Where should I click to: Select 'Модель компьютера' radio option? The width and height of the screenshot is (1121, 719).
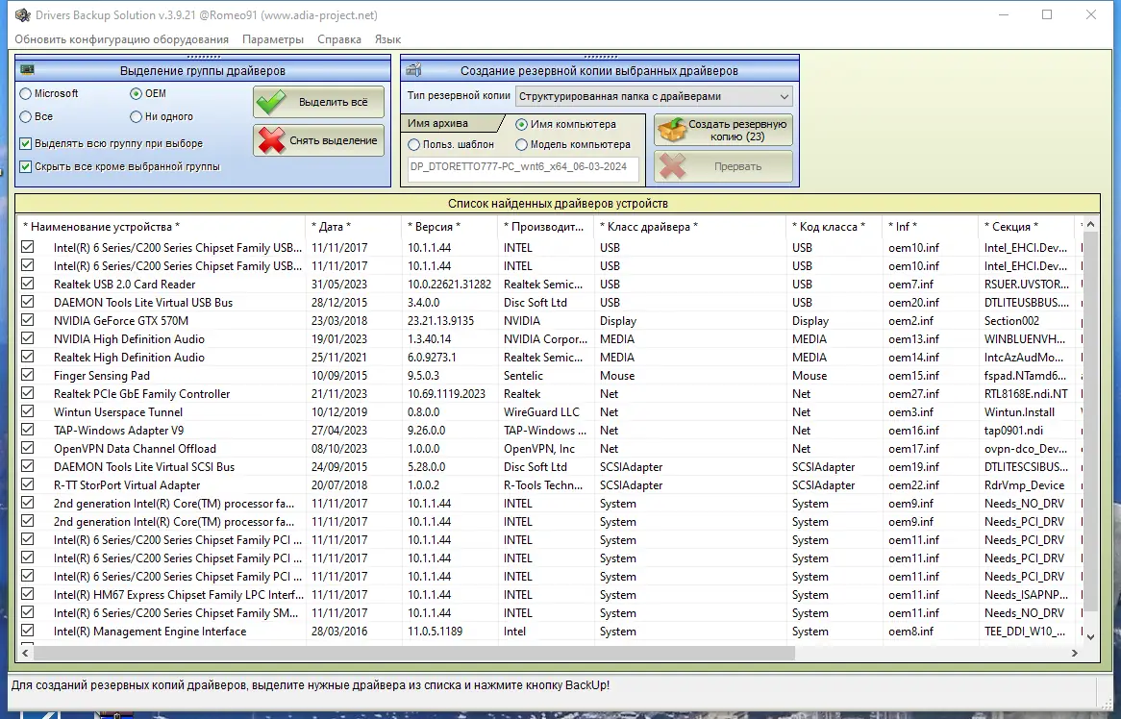[x=522, y=144]
